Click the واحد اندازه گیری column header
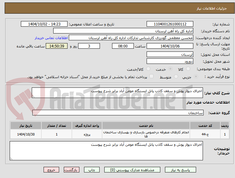Image resolution: width=235 pixels, height=178 pixels. click(87, 126)
